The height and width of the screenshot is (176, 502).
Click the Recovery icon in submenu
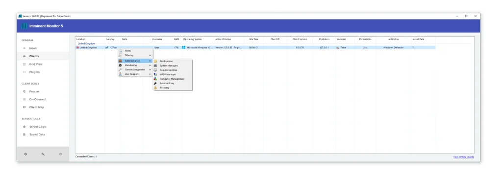pyautogui.click(x=155, y=88)
